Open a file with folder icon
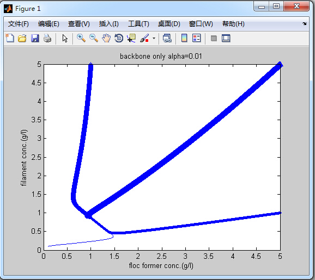This screenshot has width=315, height=280. [x=22, y=38]
